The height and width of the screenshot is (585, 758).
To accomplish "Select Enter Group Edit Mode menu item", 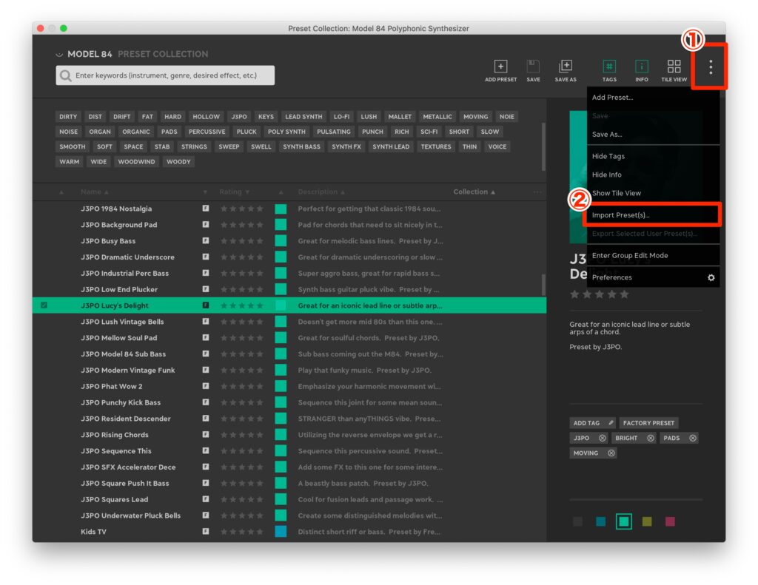I will click(x=629, y=255).
